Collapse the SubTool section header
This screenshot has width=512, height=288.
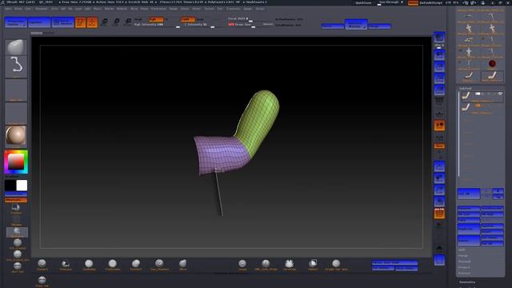pos(466,88)
